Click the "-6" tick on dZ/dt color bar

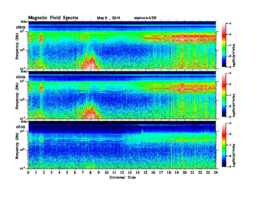pyautogui.click(x=230, y=134)
